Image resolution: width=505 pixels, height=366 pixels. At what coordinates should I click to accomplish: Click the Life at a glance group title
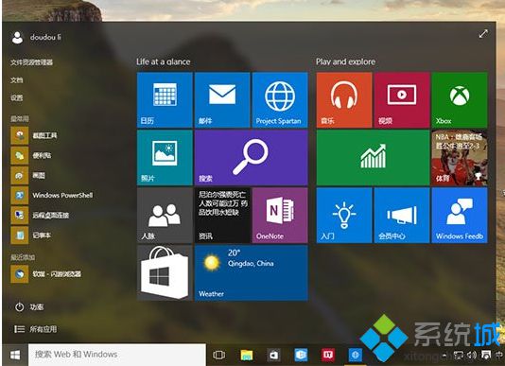(164, 61)
